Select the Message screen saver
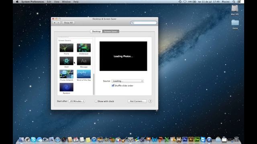 click(84, 62)
